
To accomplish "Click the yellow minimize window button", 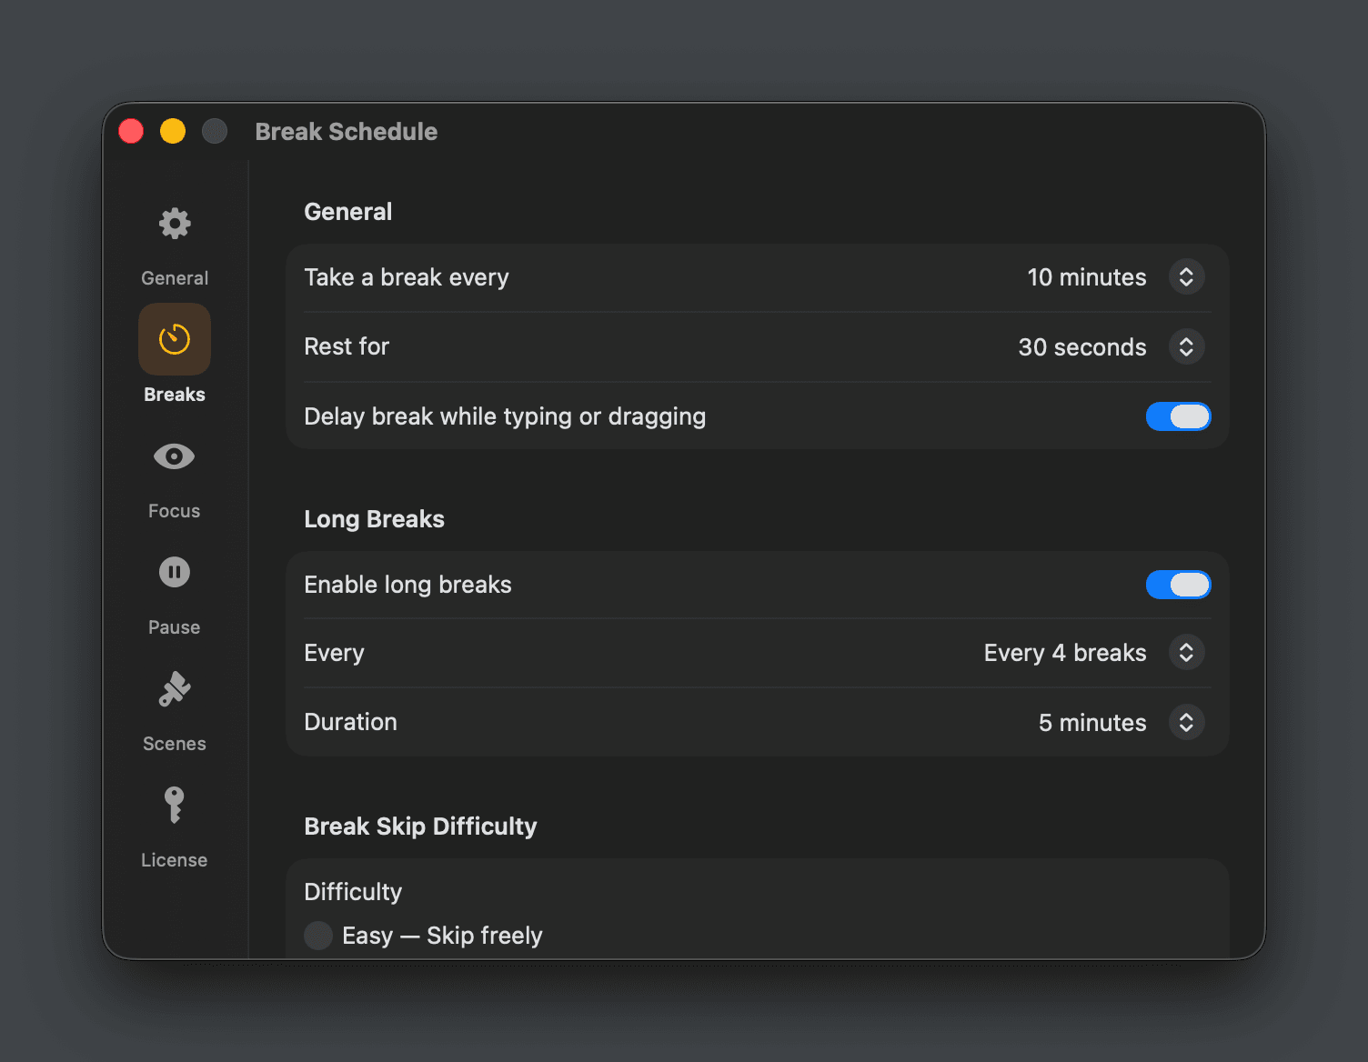I will click(173, 132).
